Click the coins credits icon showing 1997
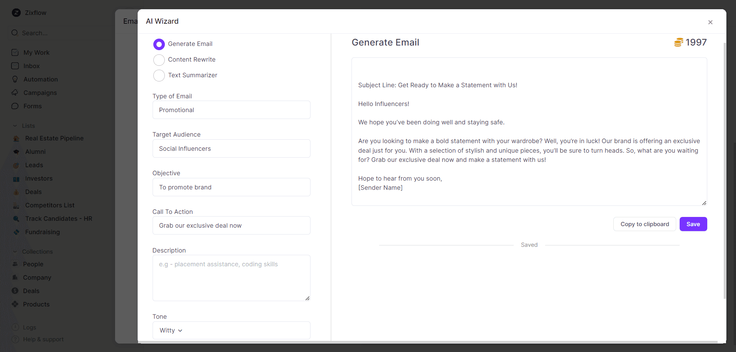Screen dimensions: 736x352 point(679,42)
